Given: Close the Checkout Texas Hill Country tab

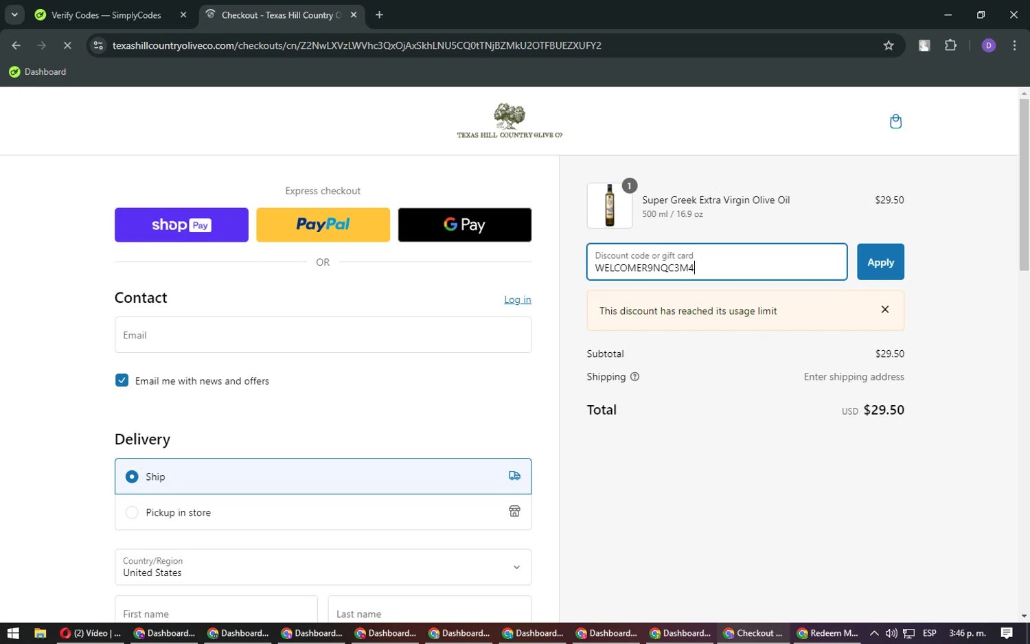Looking at the screenshot, I should [x=354, y=14].
